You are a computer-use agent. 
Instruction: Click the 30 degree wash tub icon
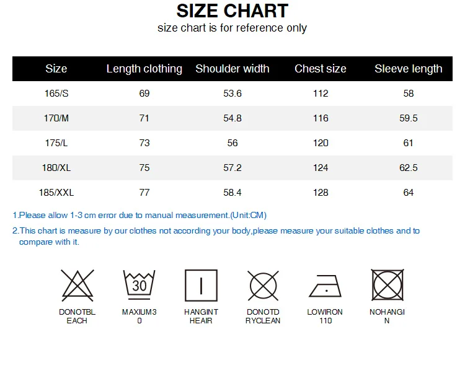tap(139, 285)
